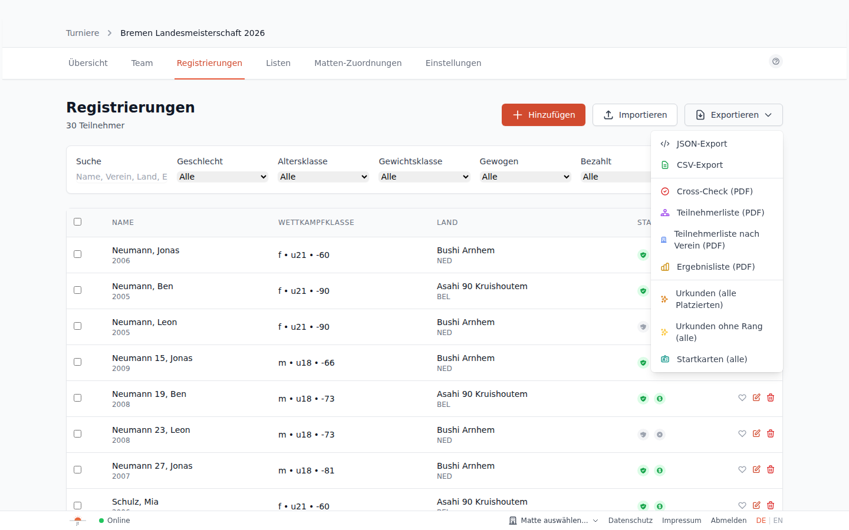The width and height of the screenshot is (849, 530).
Task: Check the box for Schulz, Mia
Action: click(77, 505)
